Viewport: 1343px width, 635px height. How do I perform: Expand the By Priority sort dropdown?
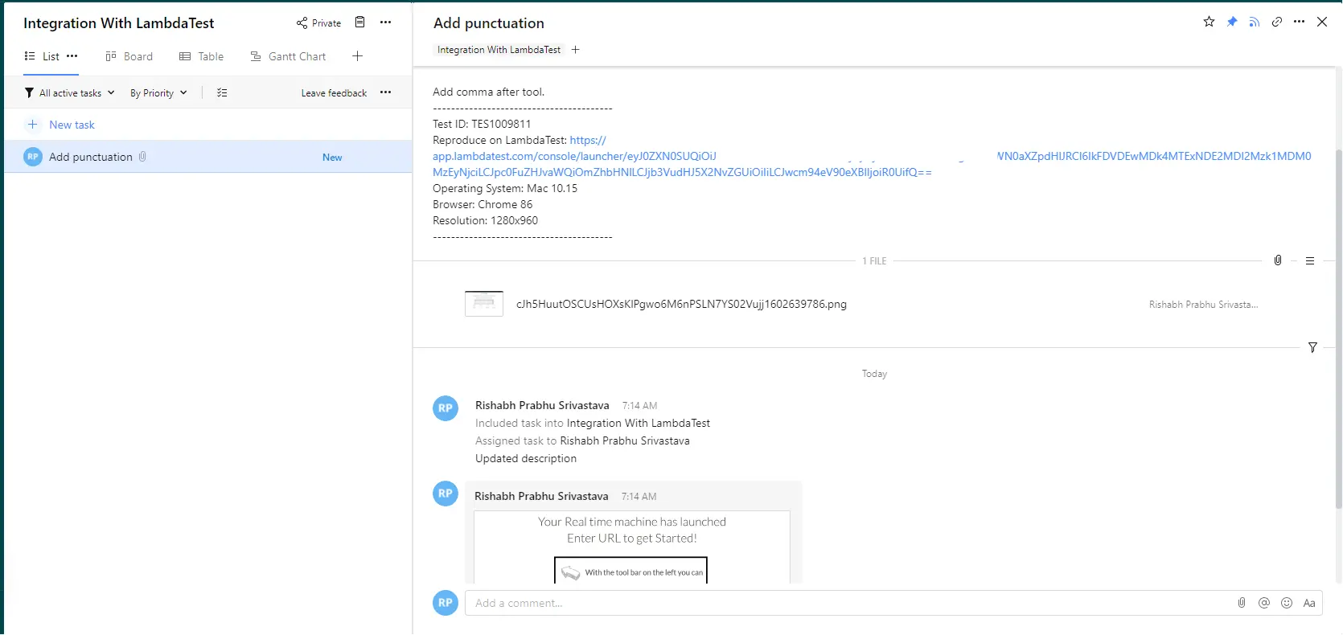click(158, 93)
